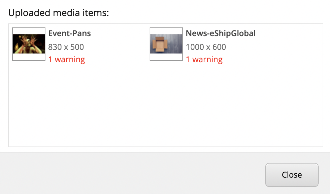Select the number 830 in Event-Pans size
330x194 pixels.
click(x=55, y=47)
